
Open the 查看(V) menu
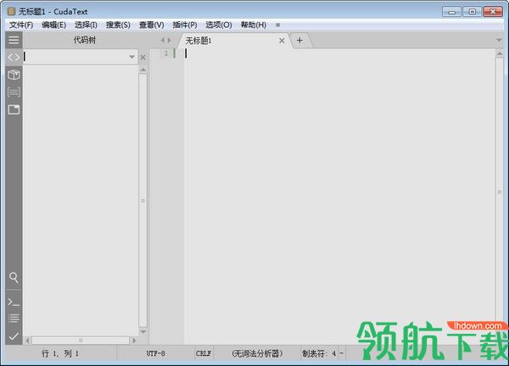(151, 25)
